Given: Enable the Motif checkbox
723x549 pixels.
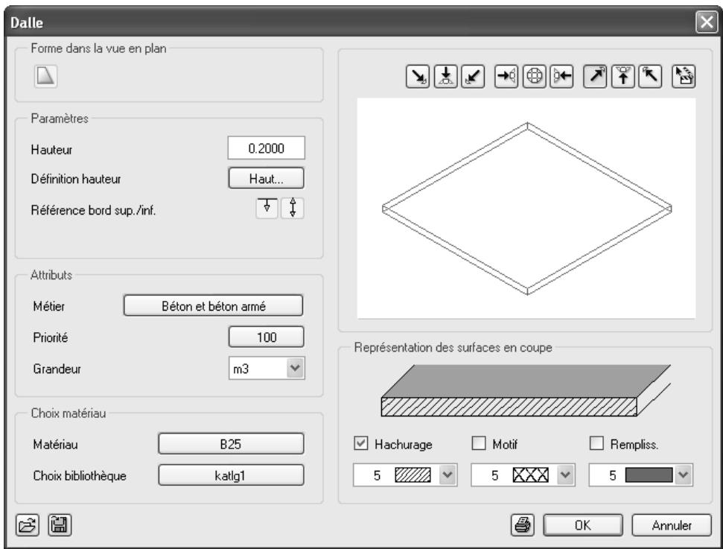Looking at the screenshot, I should coord(479,443).
